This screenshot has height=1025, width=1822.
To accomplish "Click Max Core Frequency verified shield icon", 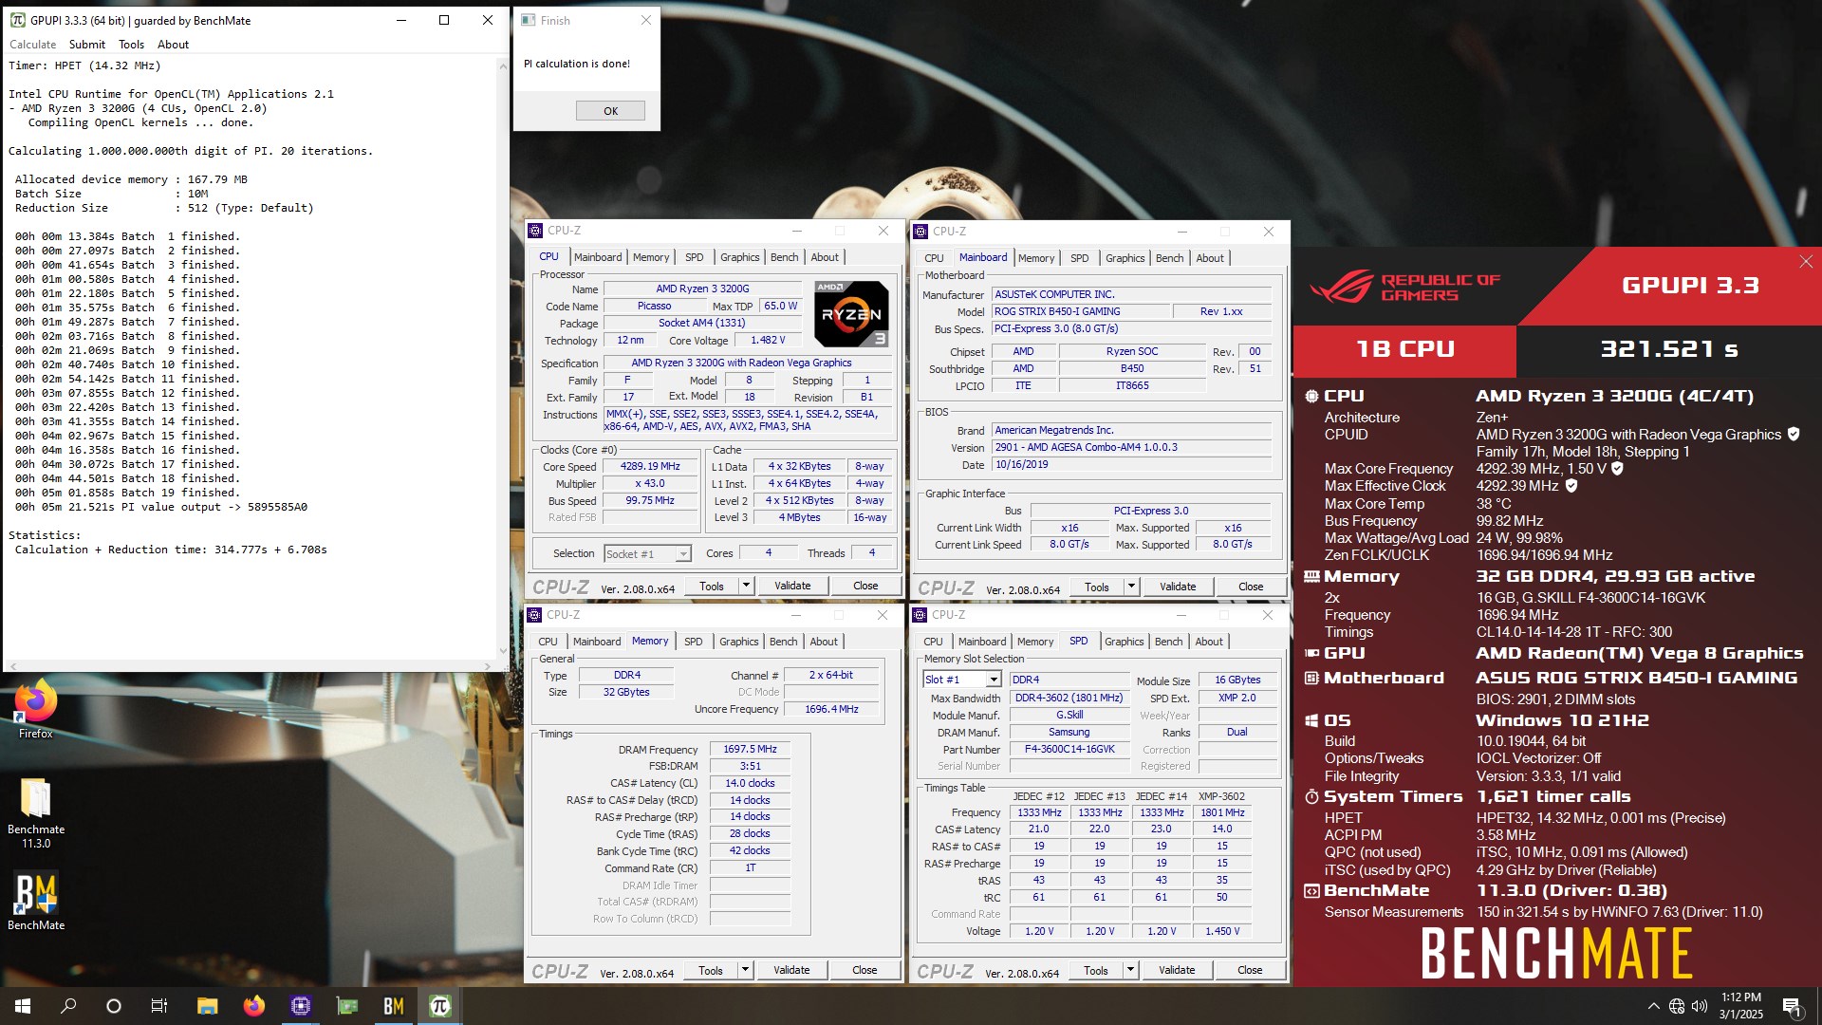I will 1617,468.
